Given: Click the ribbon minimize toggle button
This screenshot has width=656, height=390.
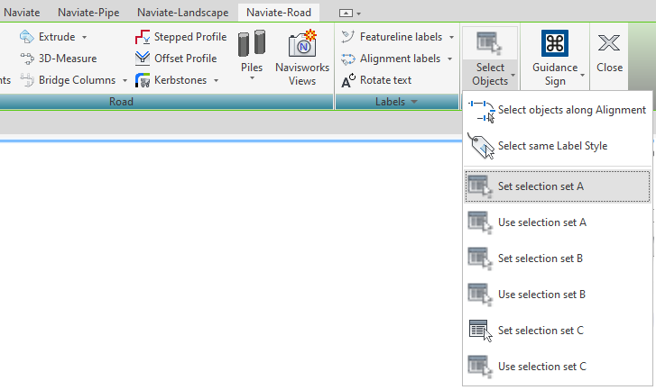Looking at the screenshot, I should [x=346, y=14].
